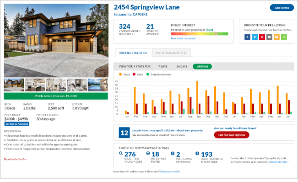Share listing via Pinterest icon
Image resolution: width=298 pixels, height=182 pixels.
coord(262,37)
